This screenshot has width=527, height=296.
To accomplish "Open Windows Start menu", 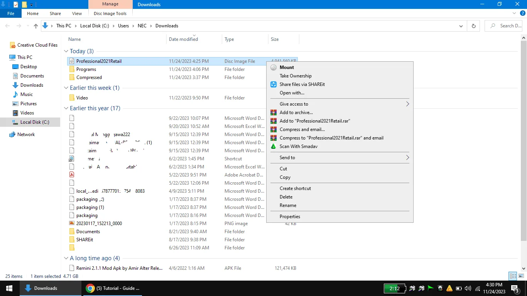I will point(9,288).
